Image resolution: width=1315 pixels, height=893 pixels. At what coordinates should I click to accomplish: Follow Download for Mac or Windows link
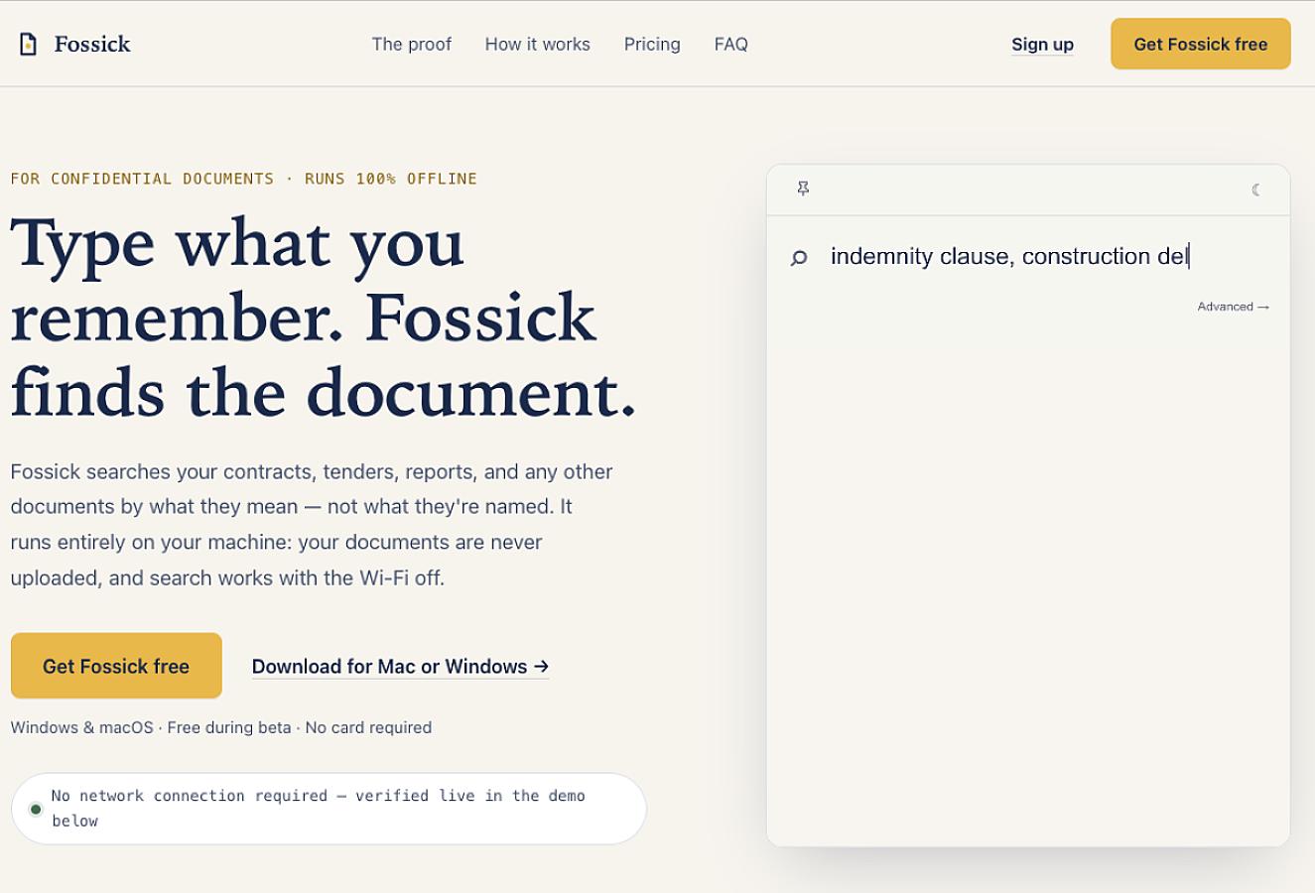point(400,667)
